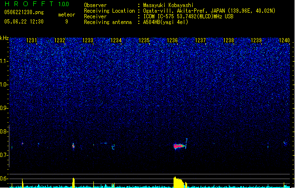
Task: Click the 0.7 kHz axis label
Action: [x=4, y=155]
